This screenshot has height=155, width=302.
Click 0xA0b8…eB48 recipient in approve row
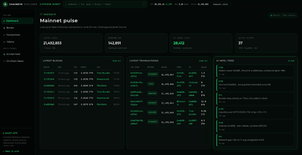point(193,94)
